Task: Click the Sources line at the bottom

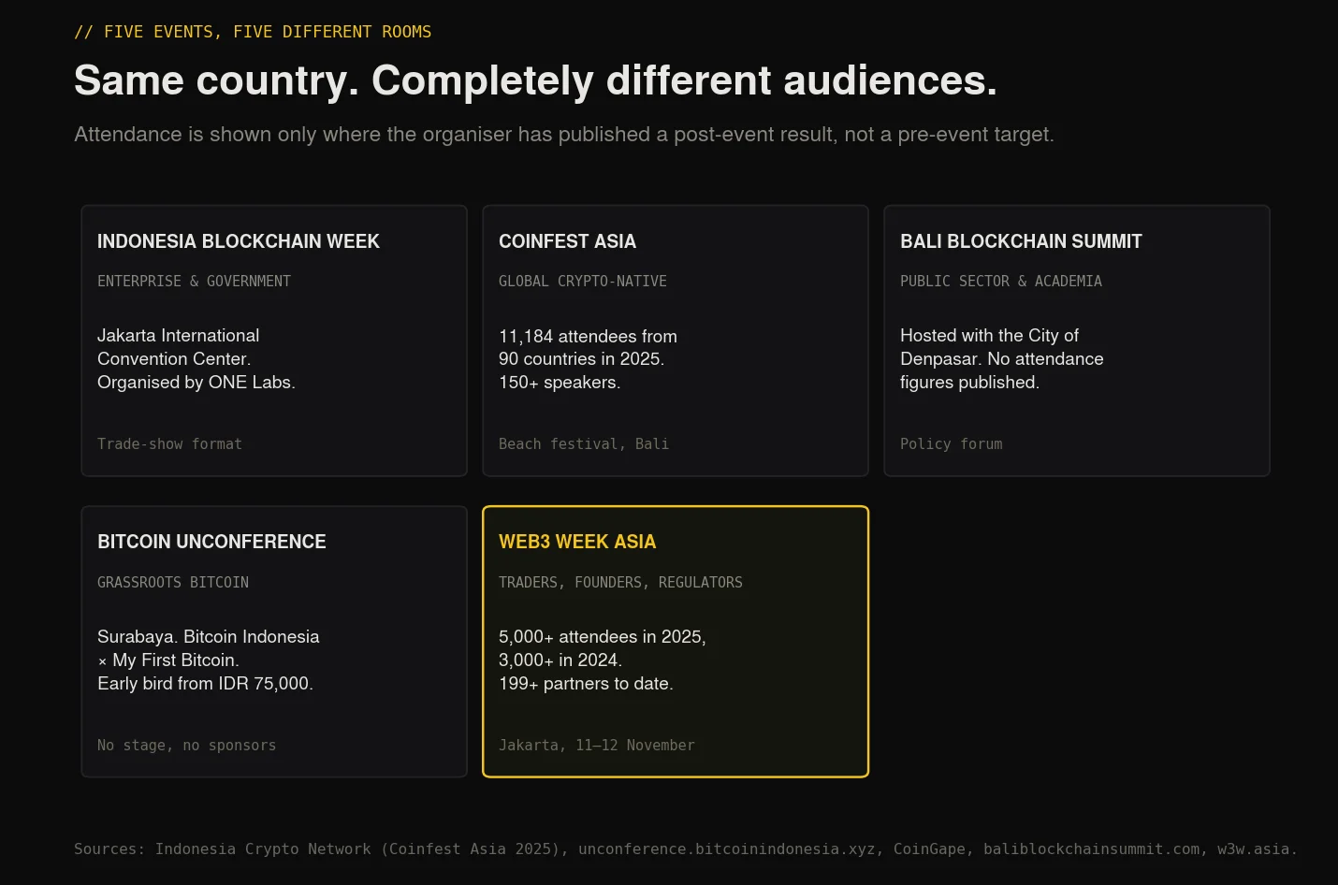Action: coord(686,849)
